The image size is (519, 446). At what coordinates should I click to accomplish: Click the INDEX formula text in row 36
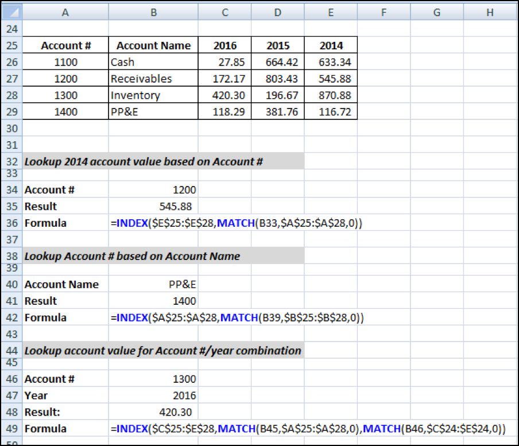coord(237,223)
